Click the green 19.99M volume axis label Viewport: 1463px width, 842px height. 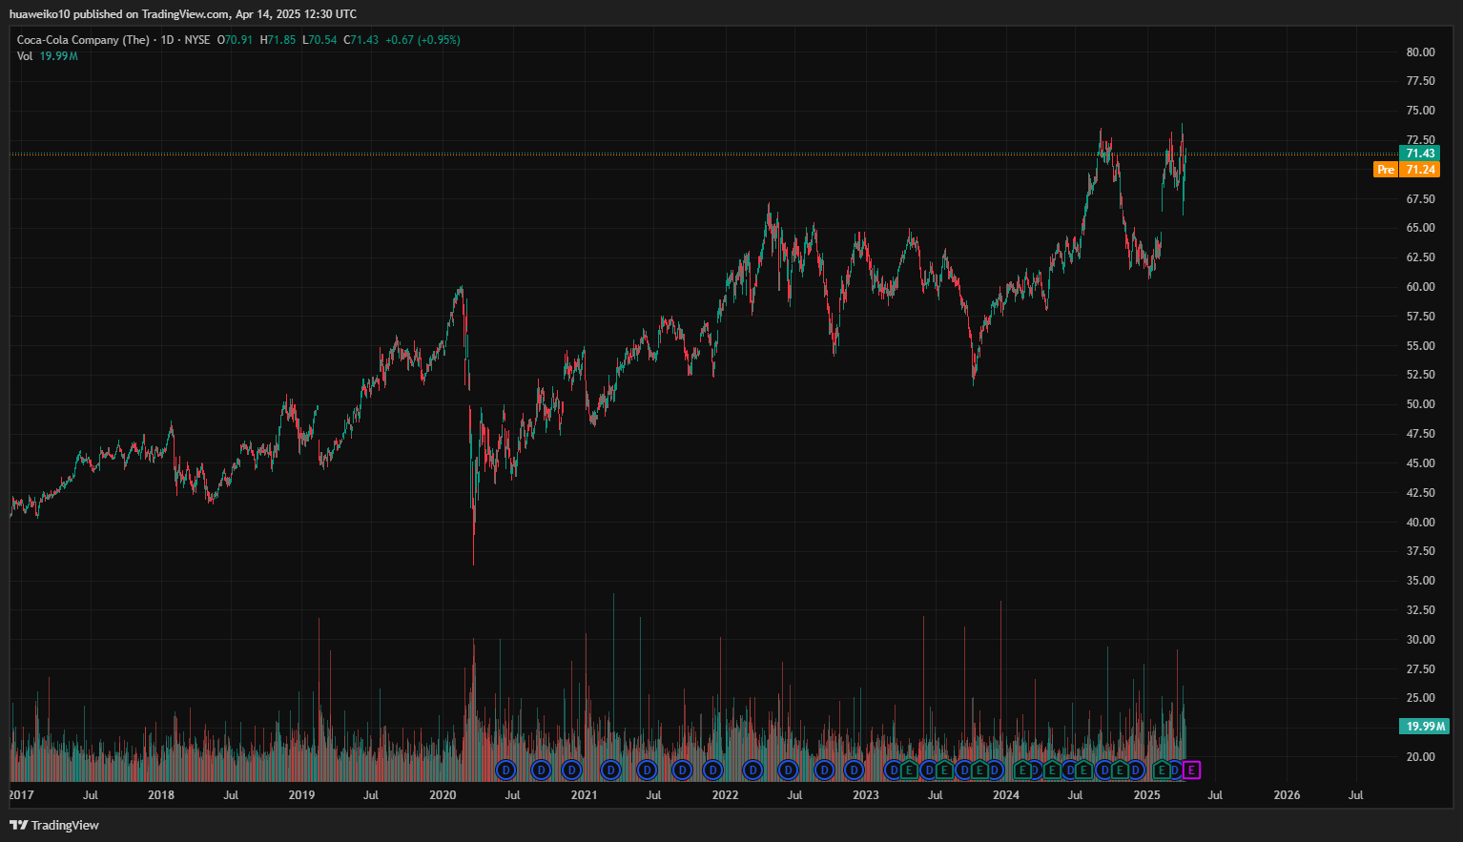pos(1425,727)
